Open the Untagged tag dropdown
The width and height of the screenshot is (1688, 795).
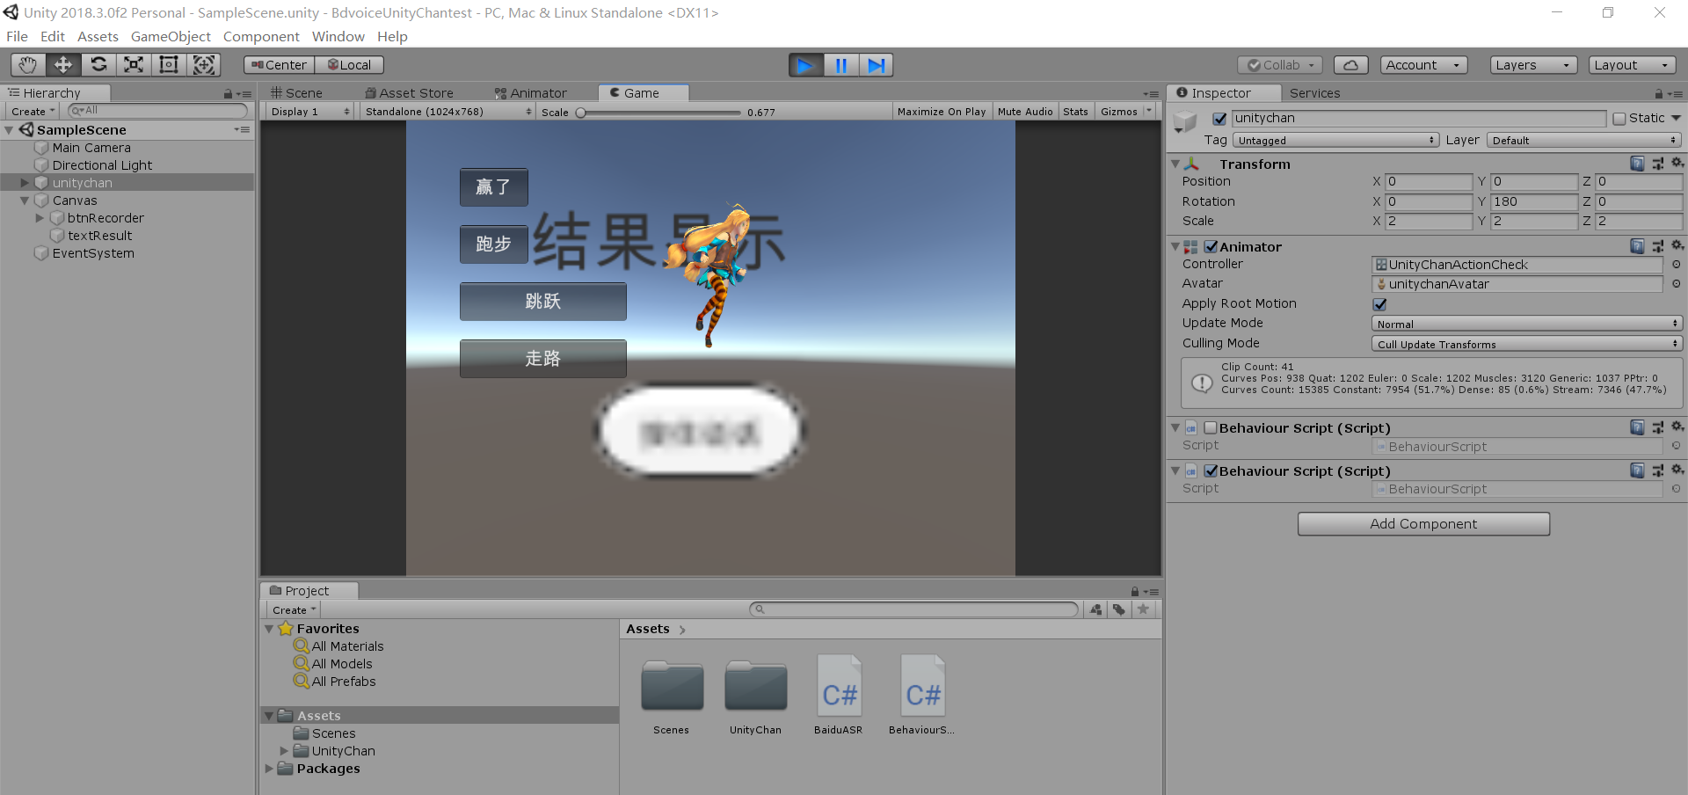(x=1335, y=140)
